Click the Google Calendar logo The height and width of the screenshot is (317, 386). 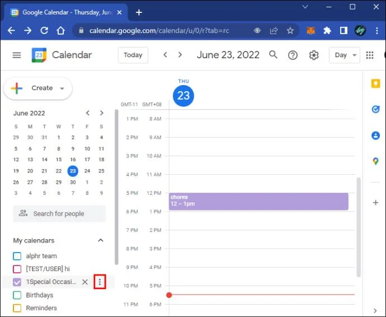tap(39, 55)
